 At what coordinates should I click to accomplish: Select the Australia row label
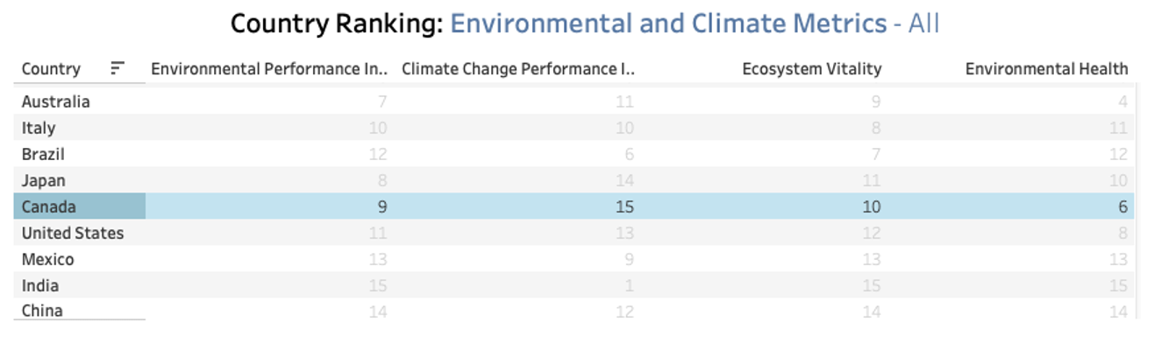tap(56, 101)
